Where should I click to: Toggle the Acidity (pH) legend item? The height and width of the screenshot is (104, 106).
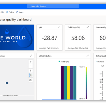pos(64,62)
